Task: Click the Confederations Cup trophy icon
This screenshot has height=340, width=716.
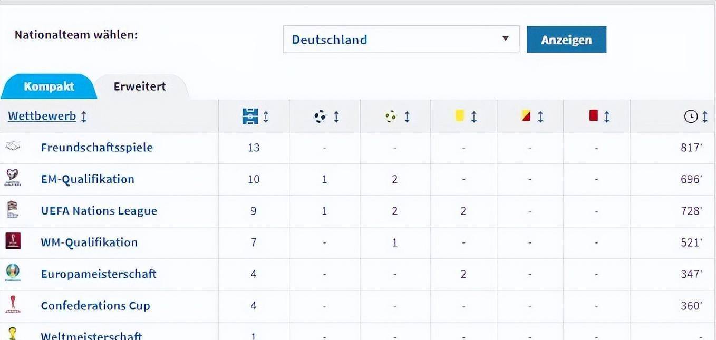Action: pos(13,305)
